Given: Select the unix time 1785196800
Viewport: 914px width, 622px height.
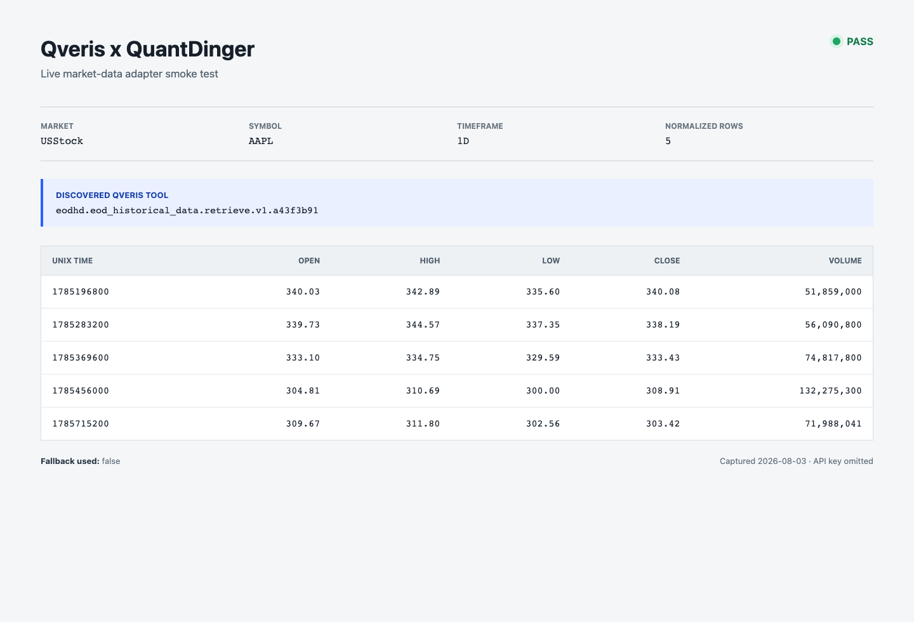Looking at the screenshot, I should click(81, 292).
